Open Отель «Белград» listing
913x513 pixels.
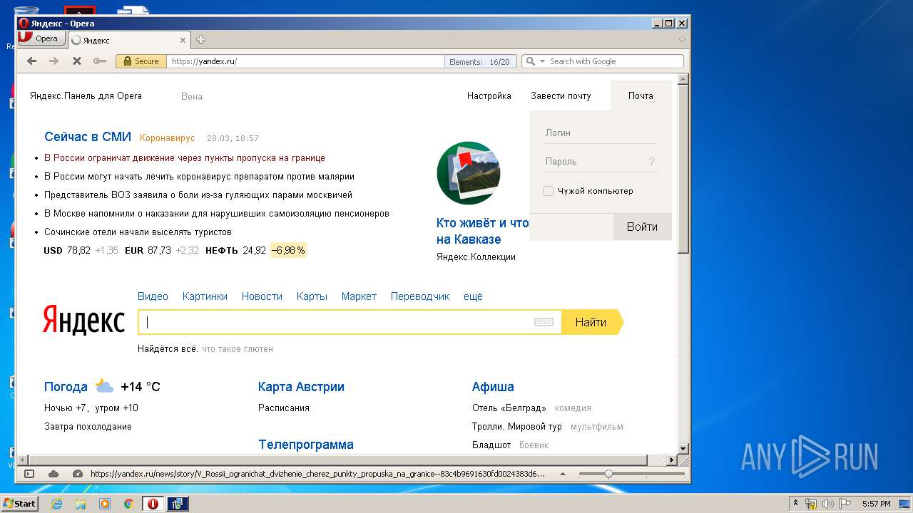(509, 408)
